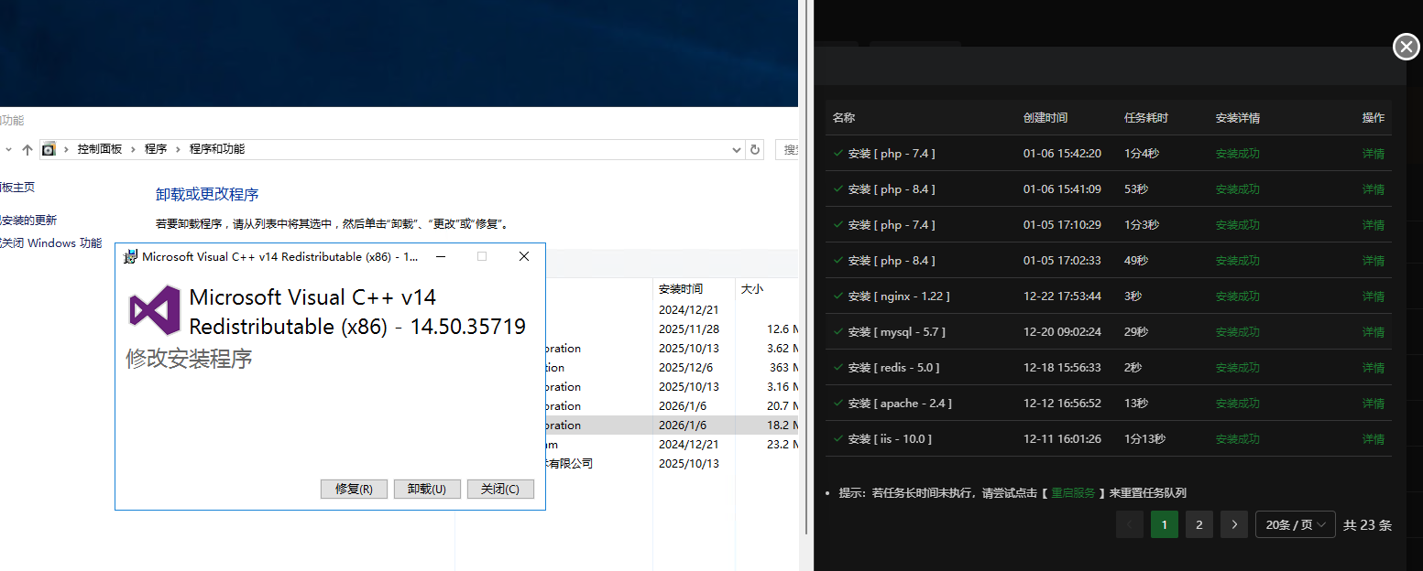Expand the address bar history dropdown

(x=737, y=149)
